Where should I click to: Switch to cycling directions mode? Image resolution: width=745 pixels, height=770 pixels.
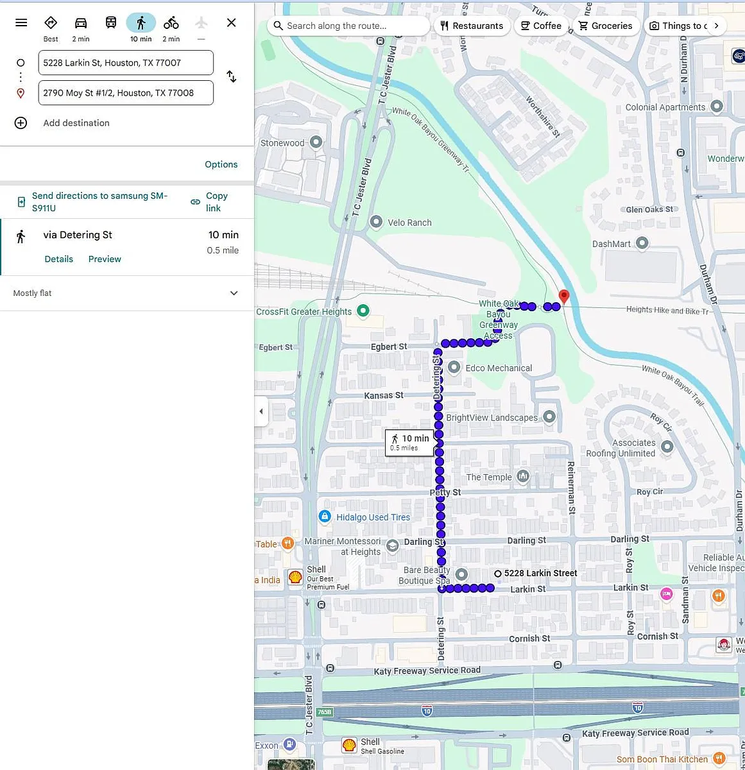click(x=171, y=29)
